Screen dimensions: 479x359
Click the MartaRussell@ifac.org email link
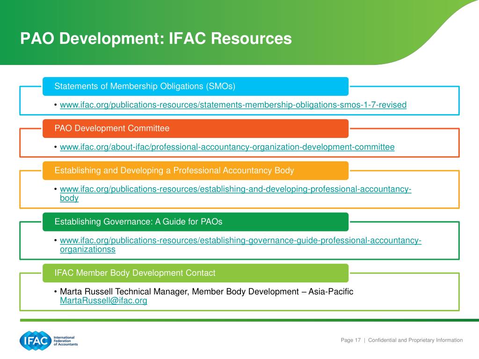pyautogui.click(x=103, y=301)
